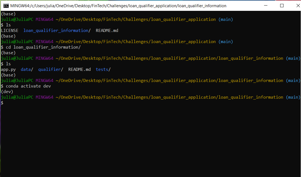Click the ls command text
The image size is (301, 177).
click(8, 25)
